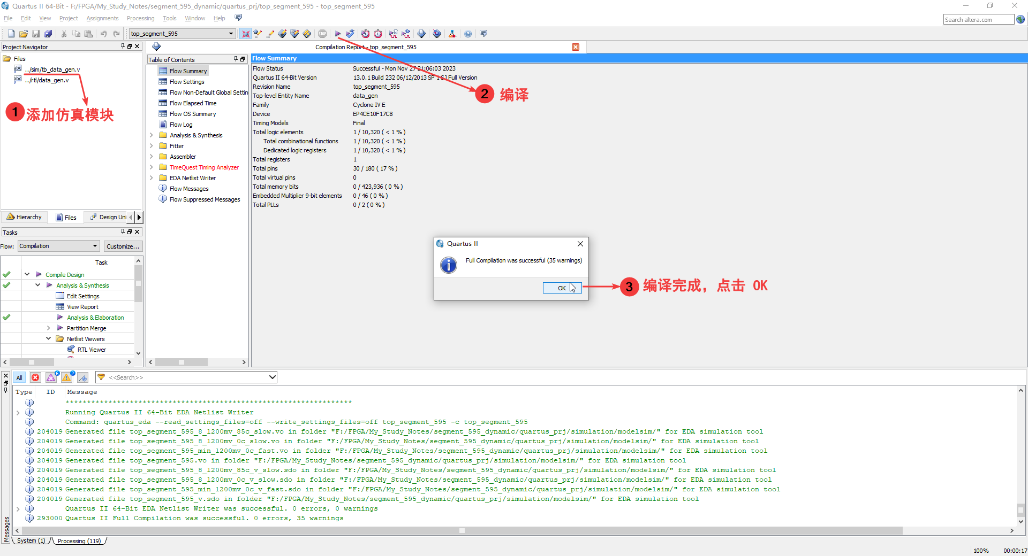Image resolution: width=1028 pixels, height=556 pixels.
Task: Toggle the error messages filter
Action: 35,377
